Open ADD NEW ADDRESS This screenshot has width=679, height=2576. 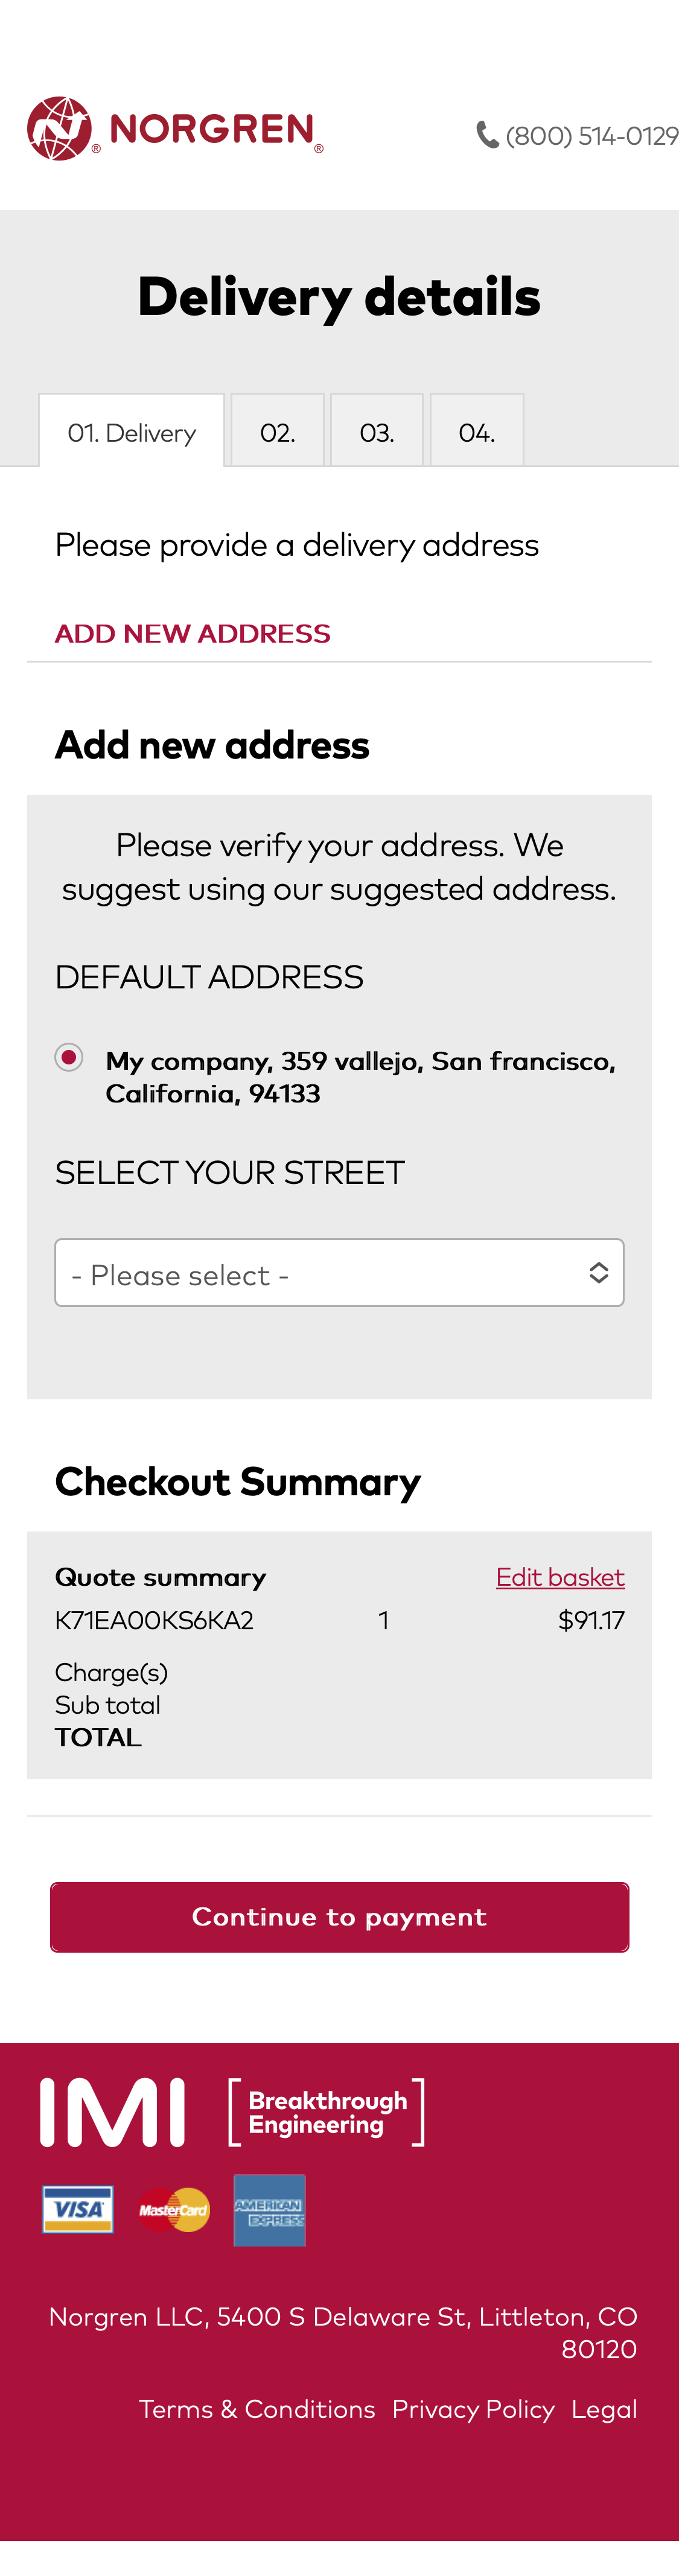[x=193, y=632]
